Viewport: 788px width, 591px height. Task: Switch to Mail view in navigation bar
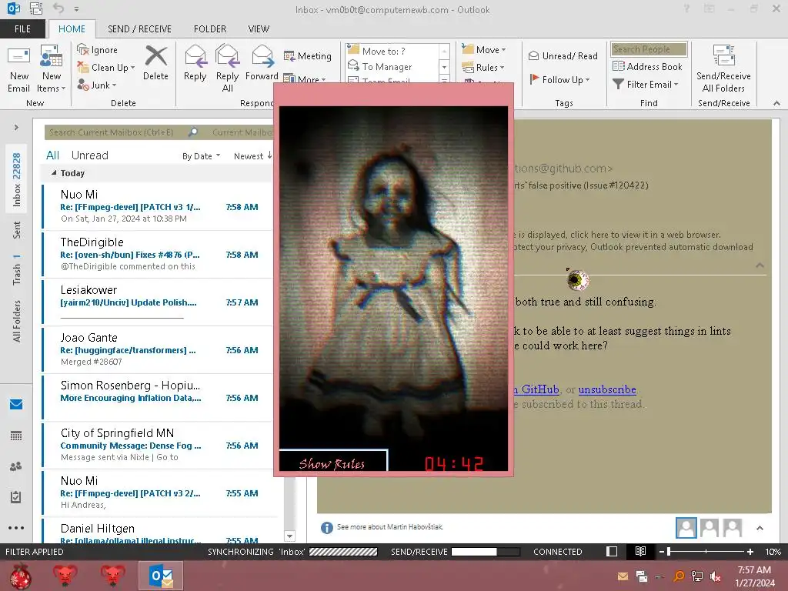16,404
